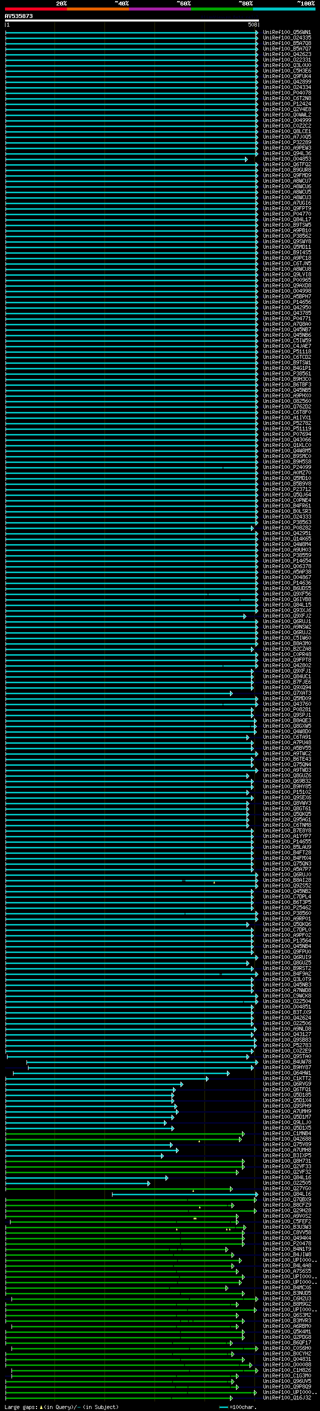Open hit UniRef100_Q7XAT3
This screenshot has width=320, height=1411.
click(x=287, y=693)
